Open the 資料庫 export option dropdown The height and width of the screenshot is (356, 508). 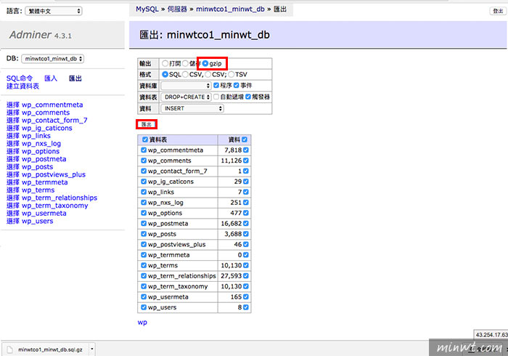[x=187, y=86]
